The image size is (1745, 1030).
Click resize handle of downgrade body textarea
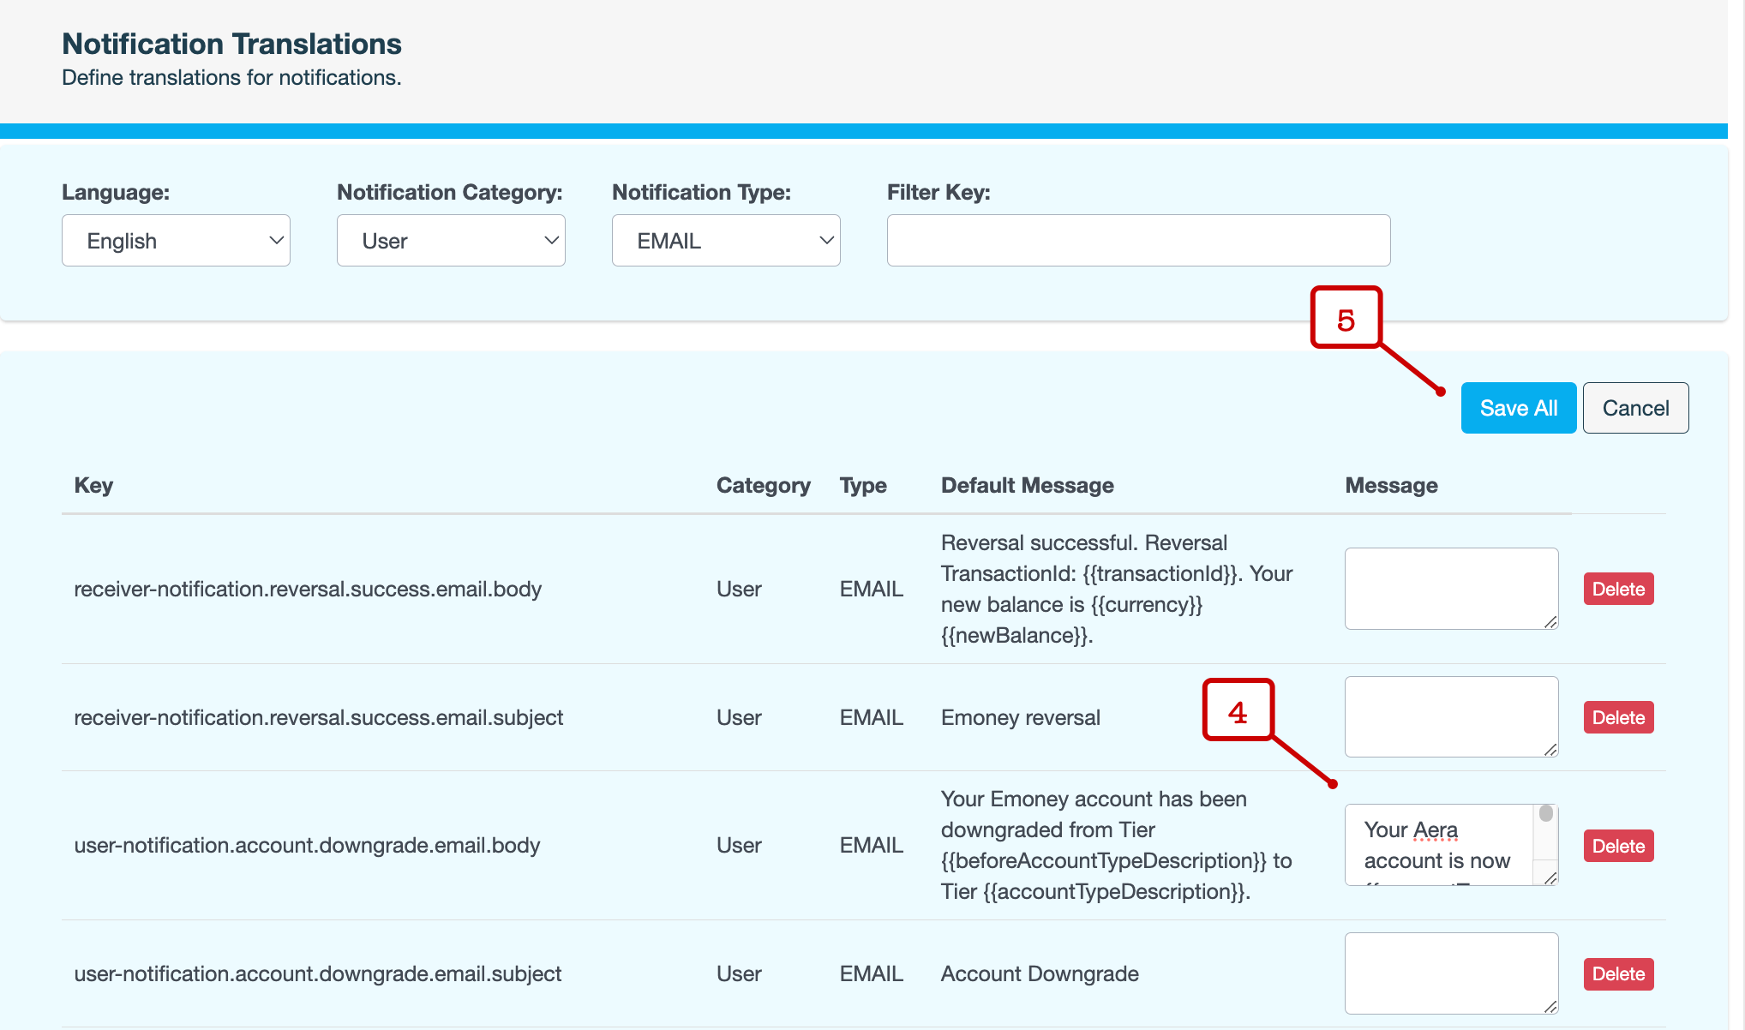[x=1550, y=878]
